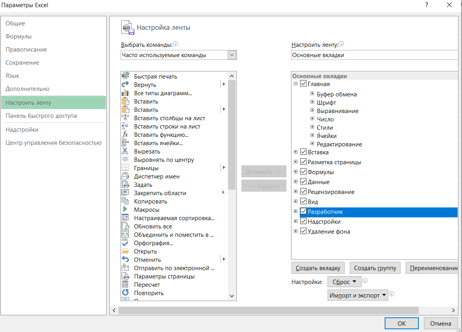
Task: Click the Вставить функцию fx icon
Action: [126, 134]
